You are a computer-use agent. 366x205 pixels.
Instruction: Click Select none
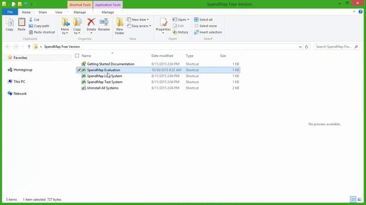pos(205,26)
